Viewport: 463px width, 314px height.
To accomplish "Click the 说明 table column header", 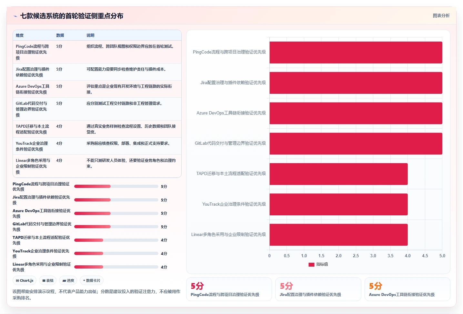I will [x=90, y=35].
